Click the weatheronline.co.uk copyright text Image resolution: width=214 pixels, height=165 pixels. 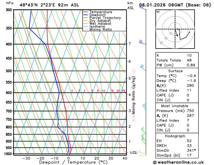coord(178,162)
